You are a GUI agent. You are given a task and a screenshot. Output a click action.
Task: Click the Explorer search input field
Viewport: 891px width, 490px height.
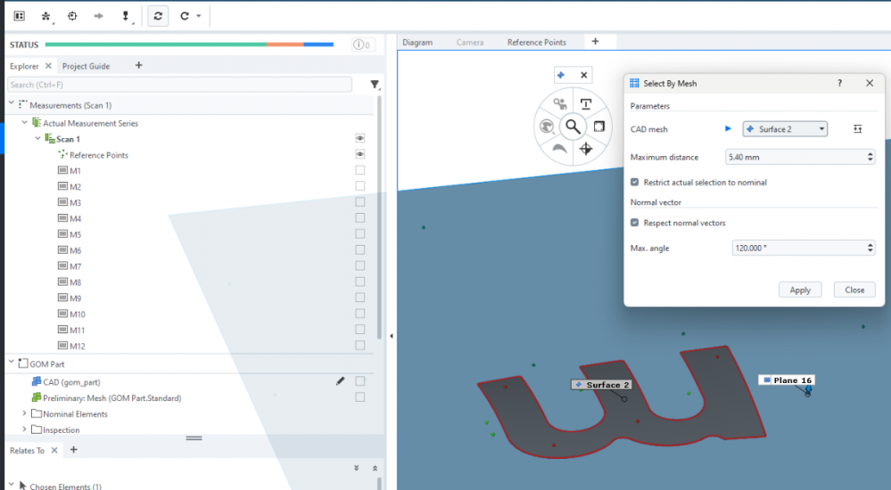178,85
